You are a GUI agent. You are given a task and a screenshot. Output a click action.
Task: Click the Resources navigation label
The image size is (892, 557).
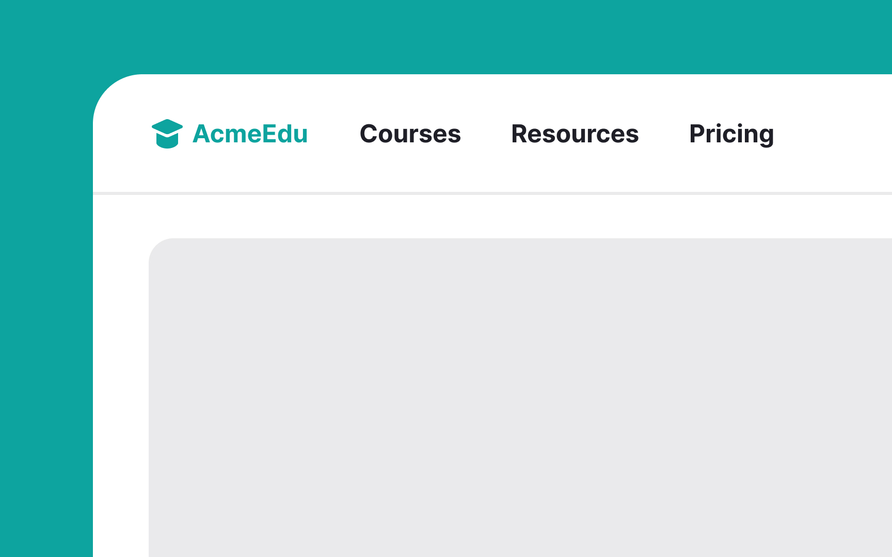pos(575,134)
